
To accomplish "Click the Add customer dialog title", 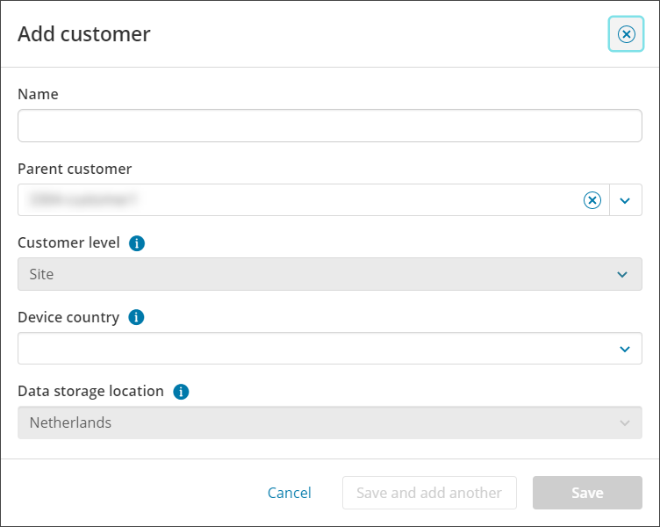I will click(x=84, y=34).
